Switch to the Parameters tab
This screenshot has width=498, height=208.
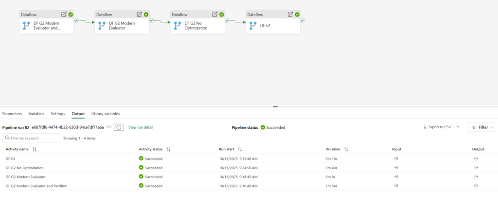point(12,114)
